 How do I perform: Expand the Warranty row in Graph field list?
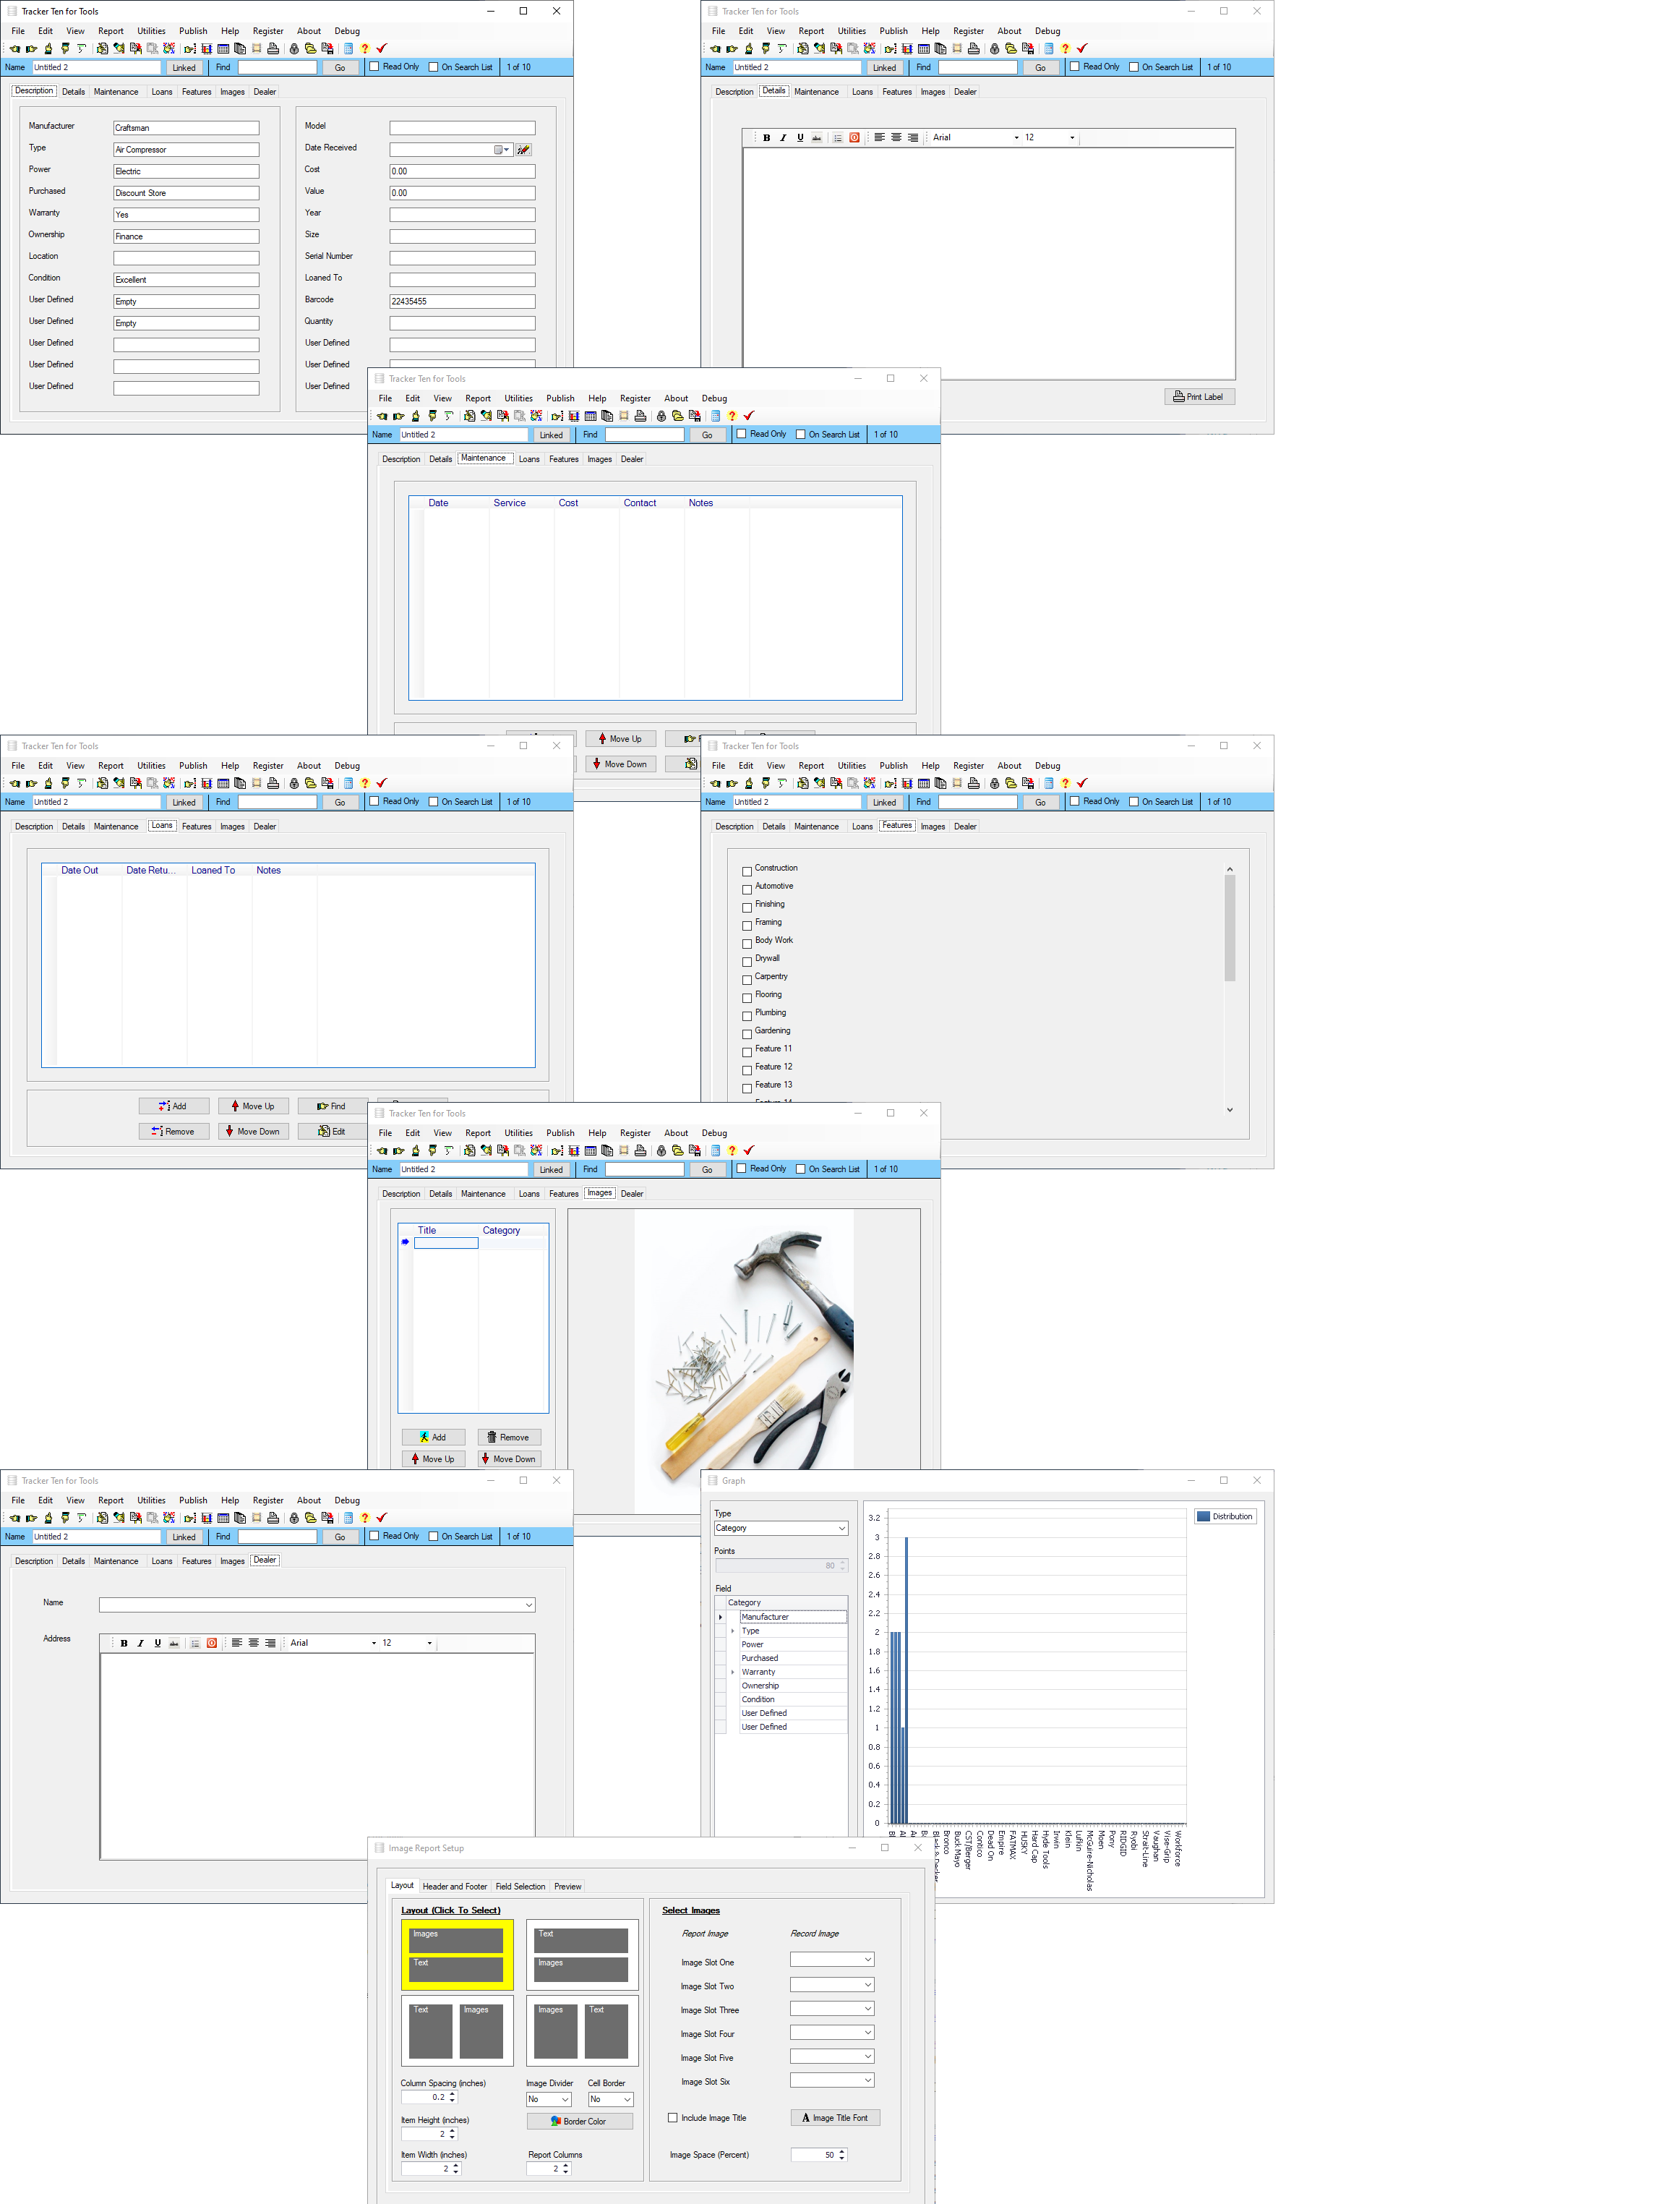[x=733, y=1672]
